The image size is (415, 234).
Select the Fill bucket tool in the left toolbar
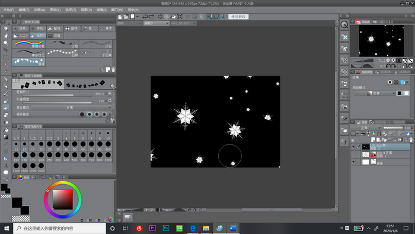6,130
